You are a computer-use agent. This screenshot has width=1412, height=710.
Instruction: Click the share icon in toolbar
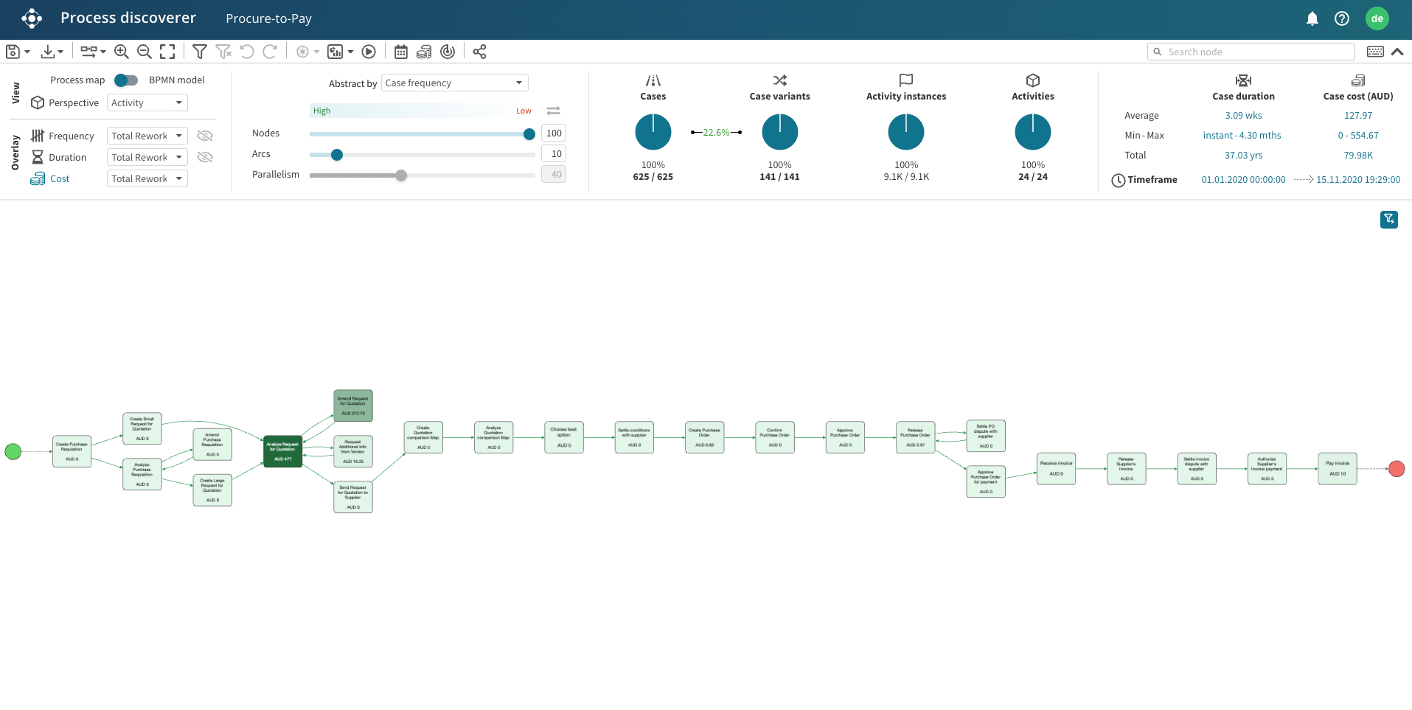(479, 52)
